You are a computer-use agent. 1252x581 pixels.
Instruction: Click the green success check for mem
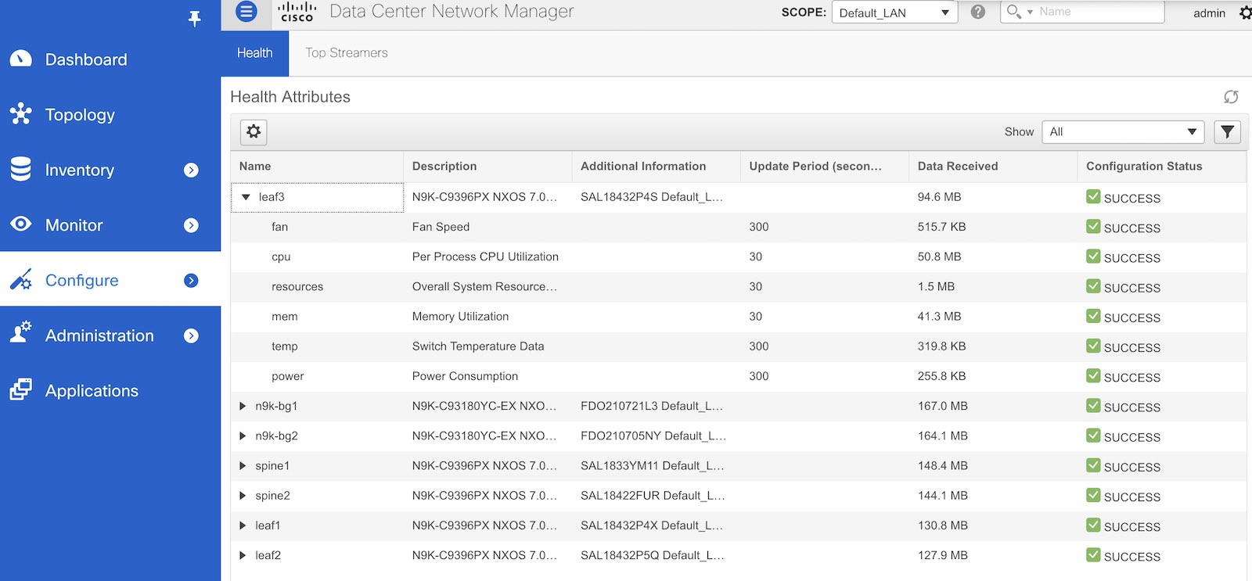tap(1093, 315)
